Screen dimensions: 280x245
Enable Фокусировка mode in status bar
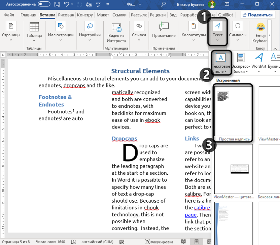point(159,242)
